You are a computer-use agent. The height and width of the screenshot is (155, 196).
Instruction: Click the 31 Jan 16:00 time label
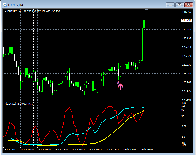pos(112,149)
